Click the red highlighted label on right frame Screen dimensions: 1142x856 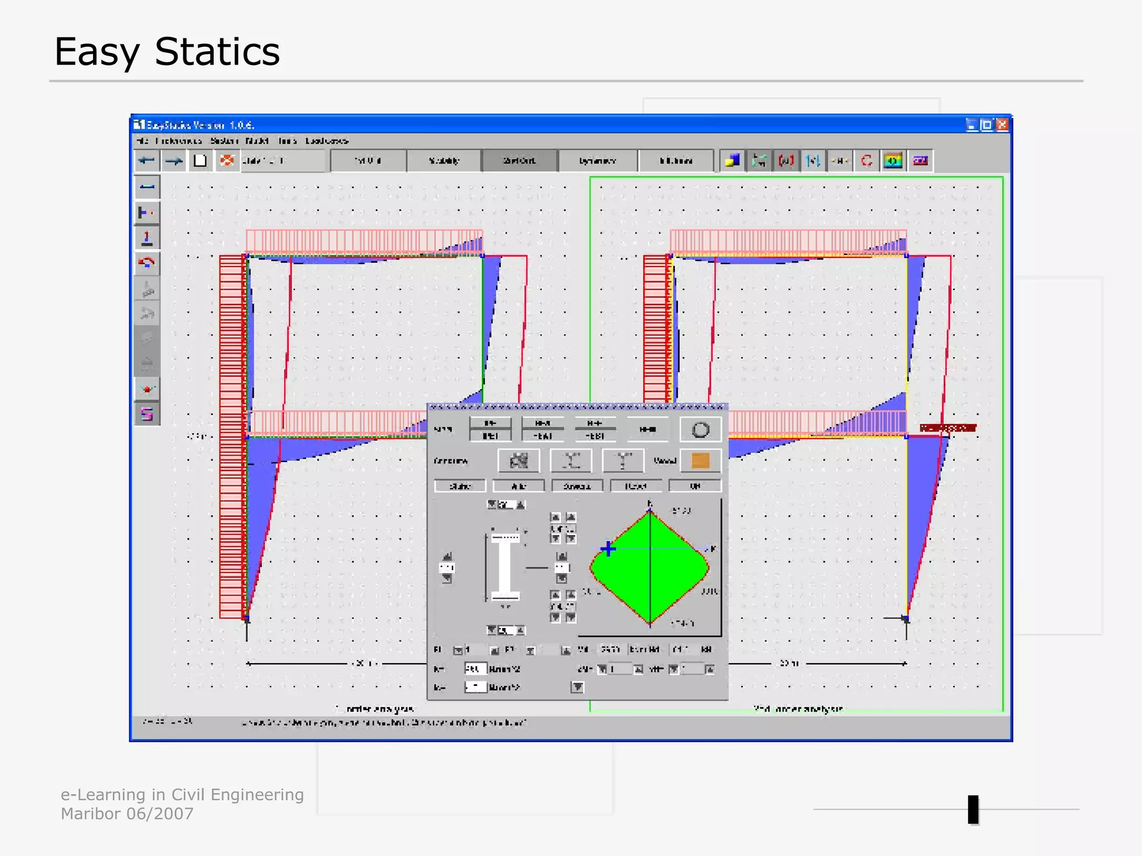[948, 428]
